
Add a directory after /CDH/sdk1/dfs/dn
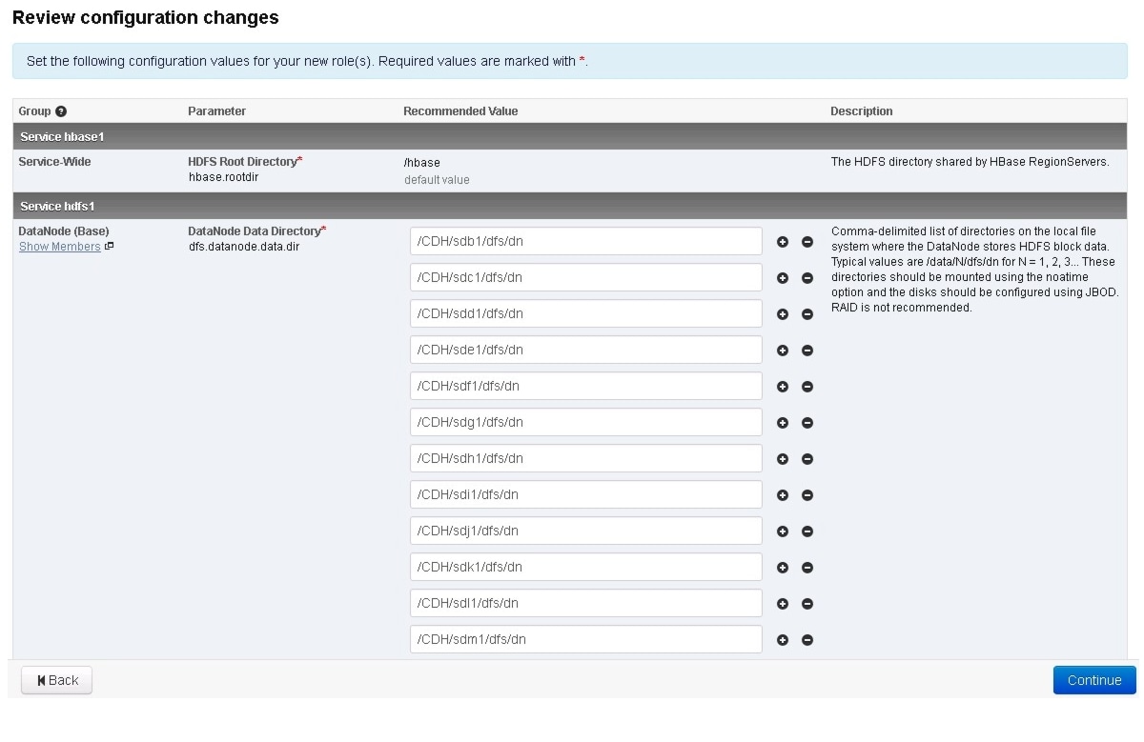tap(783, 568)
